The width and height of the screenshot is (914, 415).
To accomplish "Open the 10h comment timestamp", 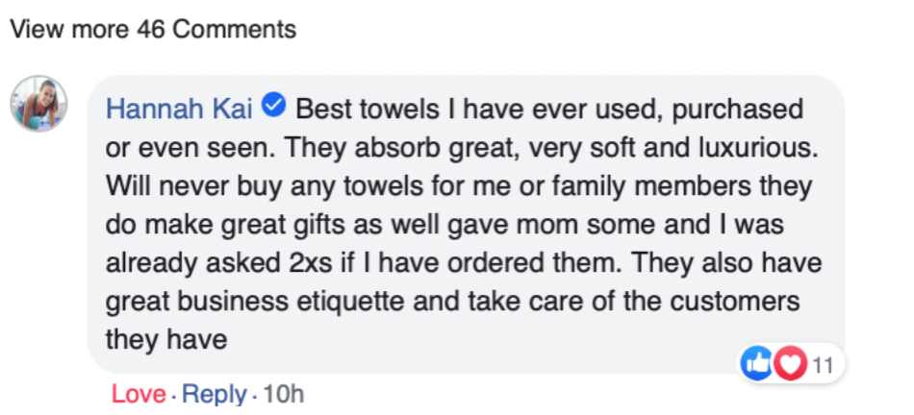I will [283, 394].
